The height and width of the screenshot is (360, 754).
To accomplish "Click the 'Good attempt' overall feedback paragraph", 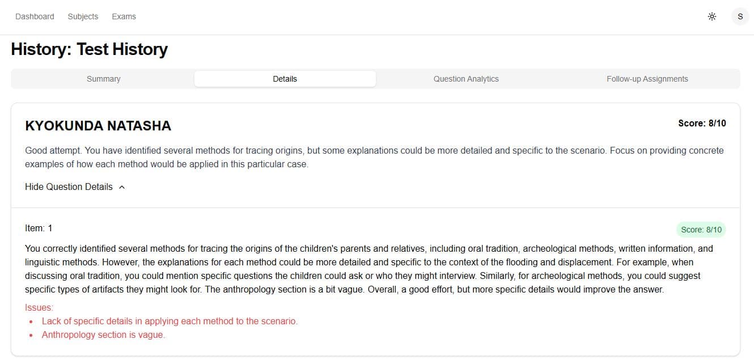I will pos(374,157).
